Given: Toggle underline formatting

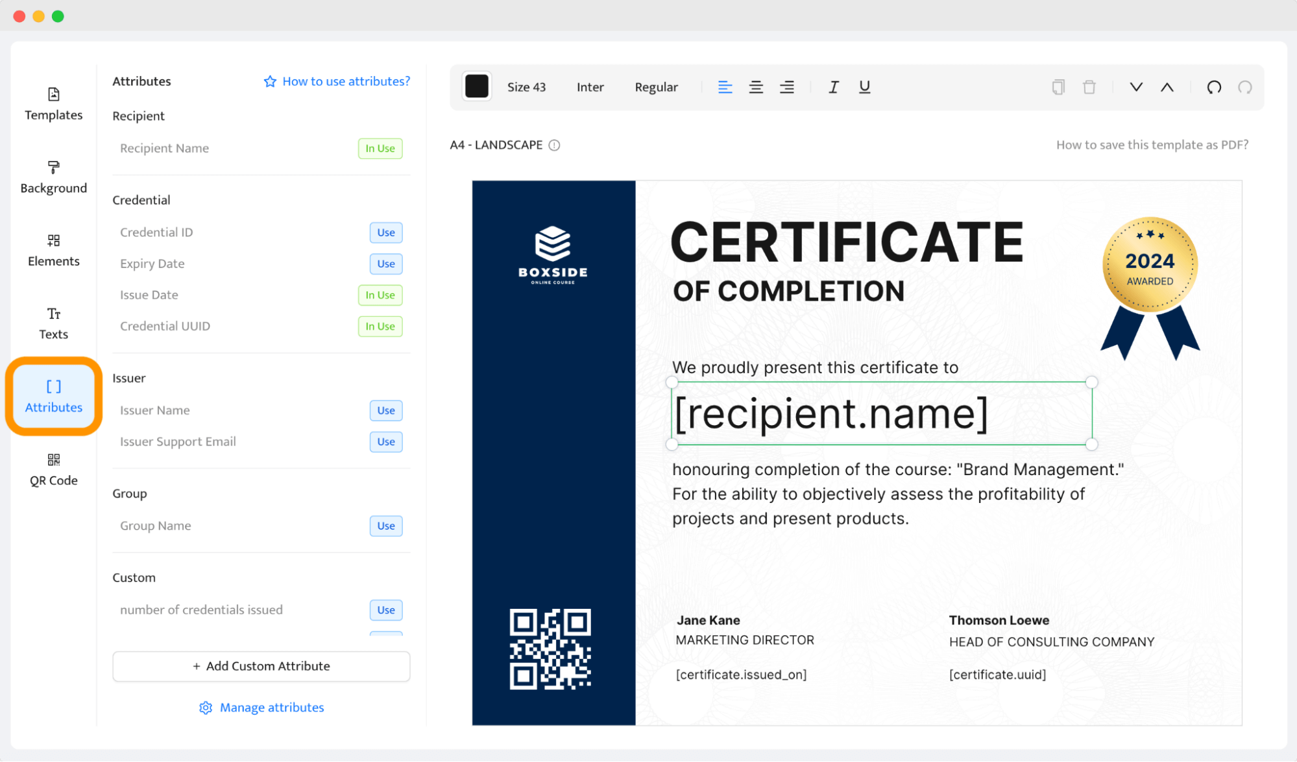Looking at the screenshot, I should pyautogui.click(x=864, y=87).
